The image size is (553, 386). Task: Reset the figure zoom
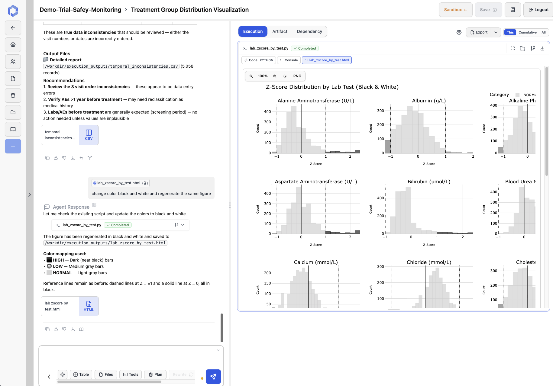coord(285,76)
